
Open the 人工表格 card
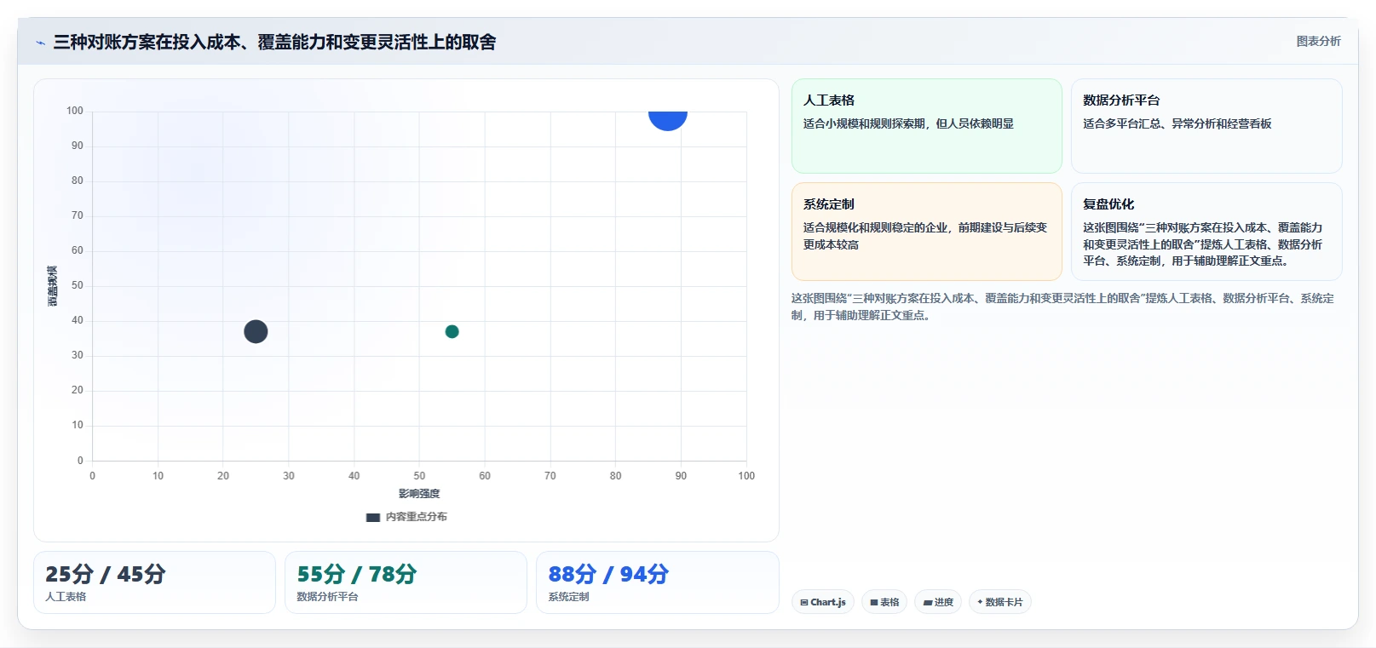click(x=926, y=126)
